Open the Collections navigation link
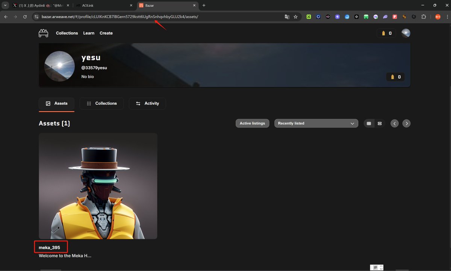The height and width of the screenshot is (271, 451). coord(67,33)
